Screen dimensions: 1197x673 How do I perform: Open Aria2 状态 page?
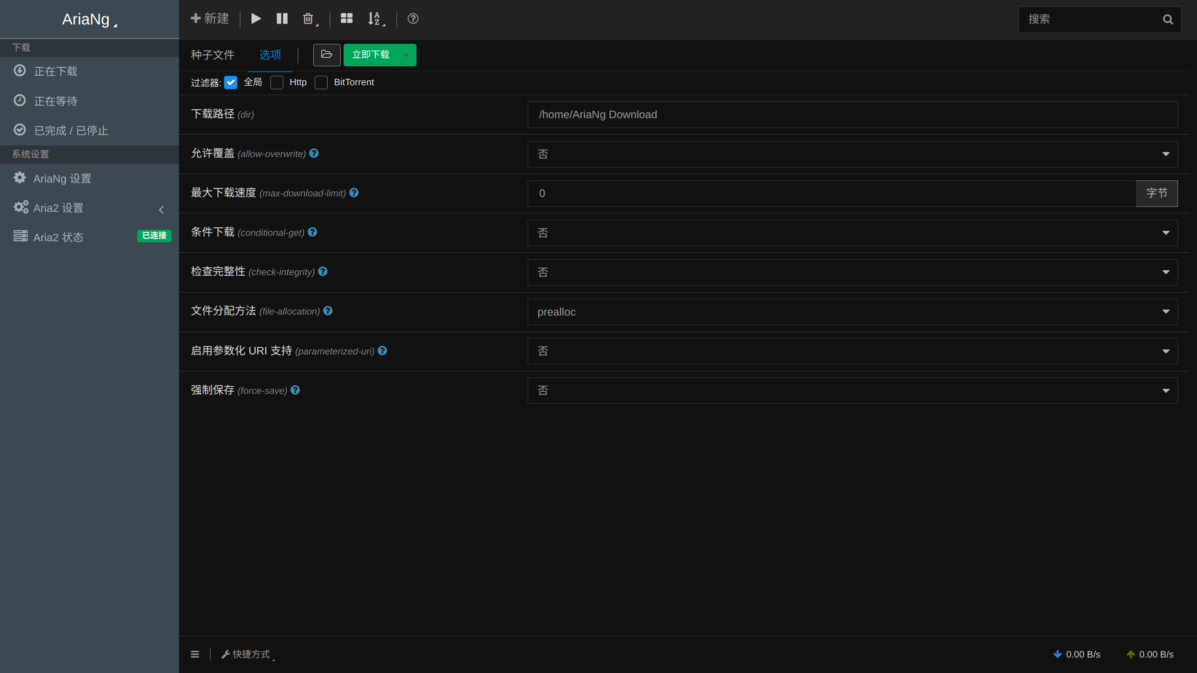pos(89,237)
